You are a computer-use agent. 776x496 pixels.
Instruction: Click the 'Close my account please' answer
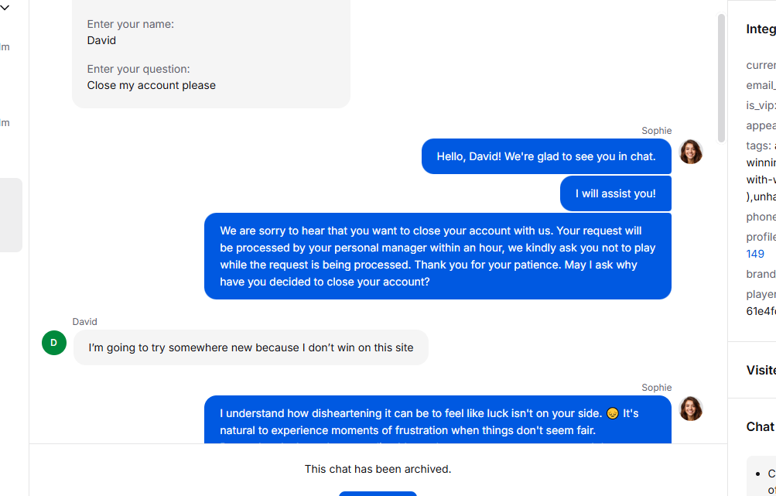click(x=152, y=85)
